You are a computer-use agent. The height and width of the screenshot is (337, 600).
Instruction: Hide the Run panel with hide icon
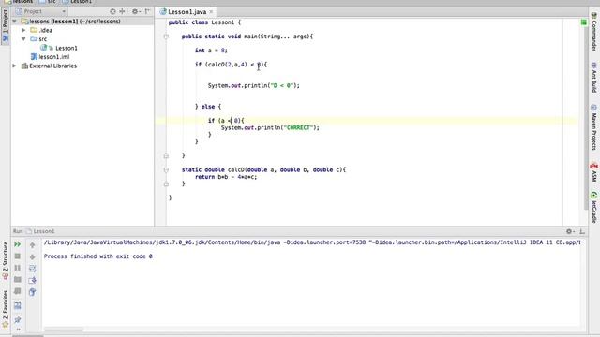(582, 231)
